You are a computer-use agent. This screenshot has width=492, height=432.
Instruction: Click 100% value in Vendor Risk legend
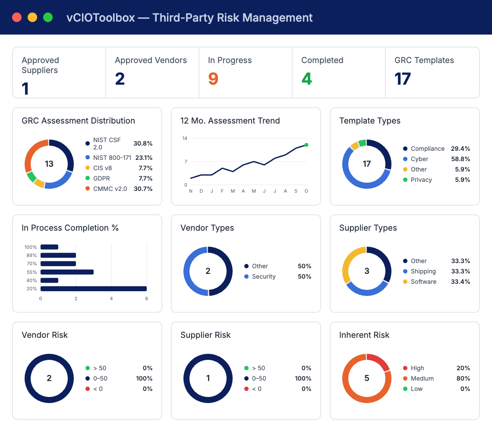pyautogui.click(x=144, y=378)
